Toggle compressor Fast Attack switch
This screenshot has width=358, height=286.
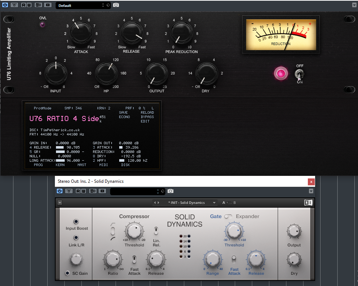coord(134,259)
